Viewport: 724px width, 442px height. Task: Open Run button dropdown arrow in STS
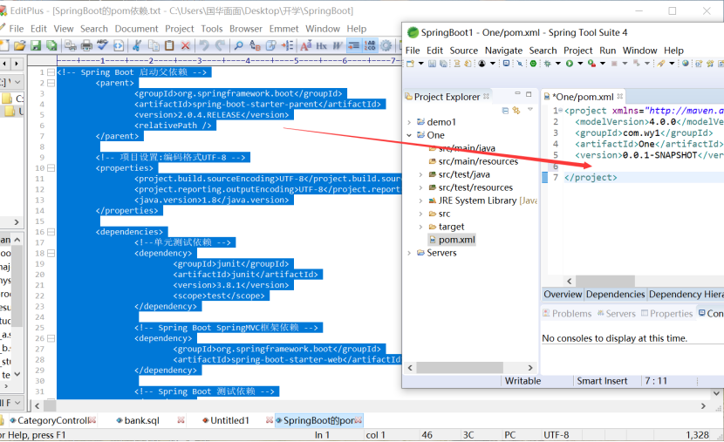pyautogui.click(x=580, y=64)
